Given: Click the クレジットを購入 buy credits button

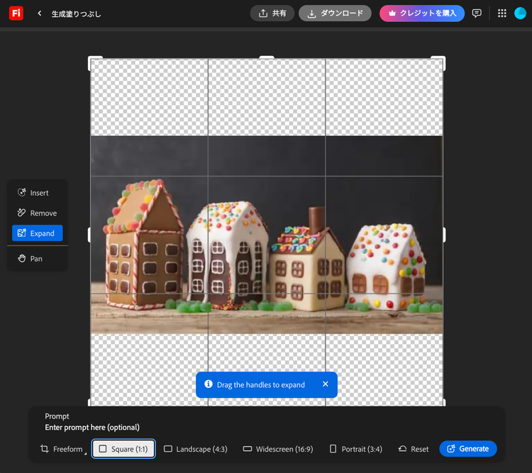Looking at the screenshot, I should (x=422, y=13).
